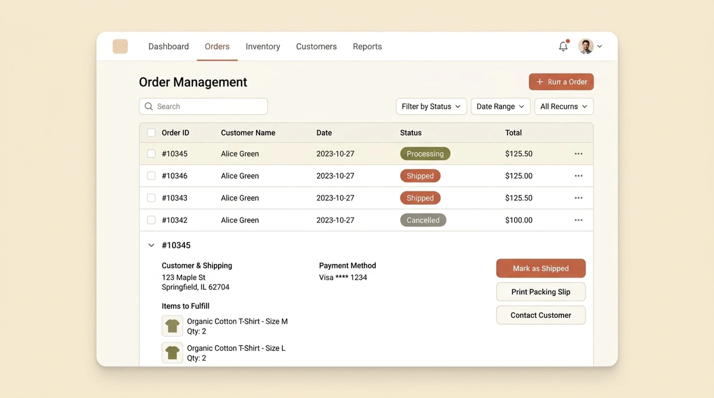Open more actions for order #10345
Viewport: 714px width, 398px height.
coord(578,154)
